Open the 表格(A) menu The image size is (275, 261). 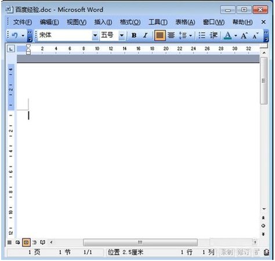click(185, 22)
